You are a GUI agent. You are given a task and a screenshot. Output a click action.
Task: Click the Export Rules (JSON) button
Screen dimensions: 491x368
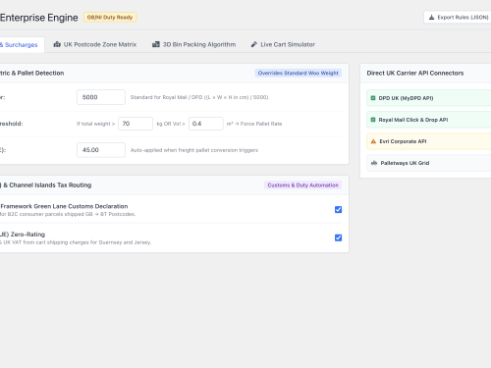tap(458, 18)
